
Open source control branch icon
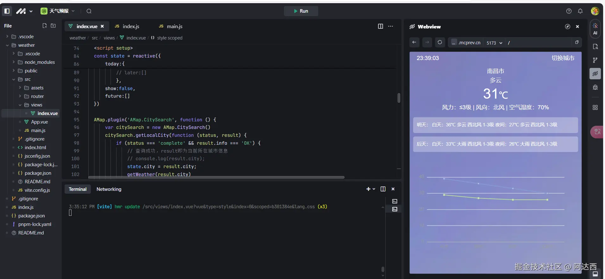[595, 60]
